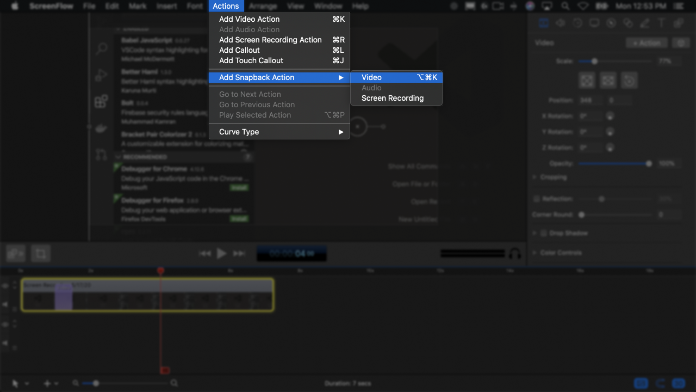This screenshot has width=696, height=392.
Task: Select Screen Recording in Snapback submenu
Action: (x=396, y=98)
